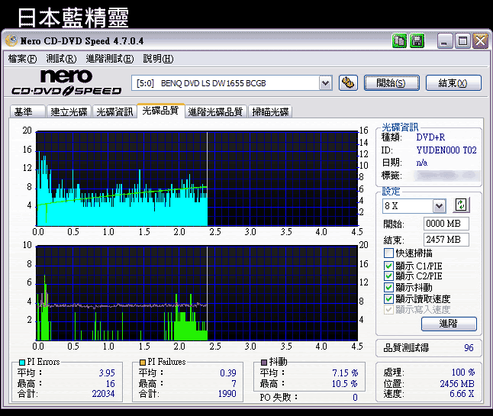Click the PI Errors upper graph

(x=197, y=179)
